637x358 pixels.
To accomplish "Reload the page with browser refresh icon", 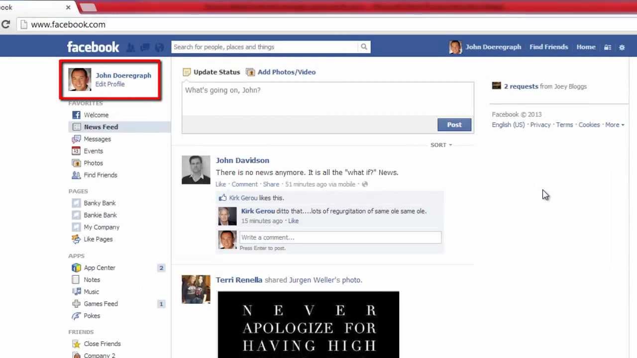I will tap(5, 24).
